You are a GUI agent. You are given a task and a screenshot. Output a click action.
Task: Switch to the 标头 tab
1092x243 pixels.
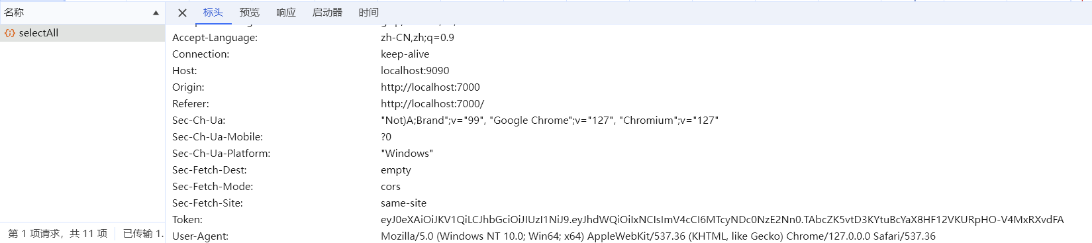tap(213, 13)
